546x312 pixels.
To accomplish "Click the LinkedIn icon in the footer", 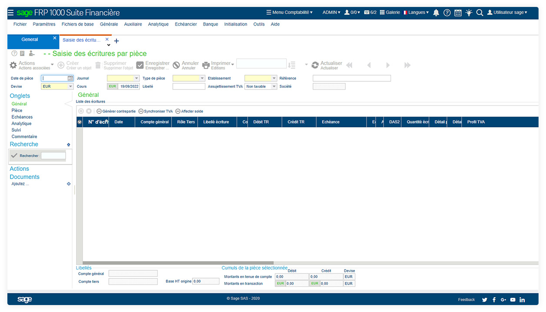I will [522, 300].
